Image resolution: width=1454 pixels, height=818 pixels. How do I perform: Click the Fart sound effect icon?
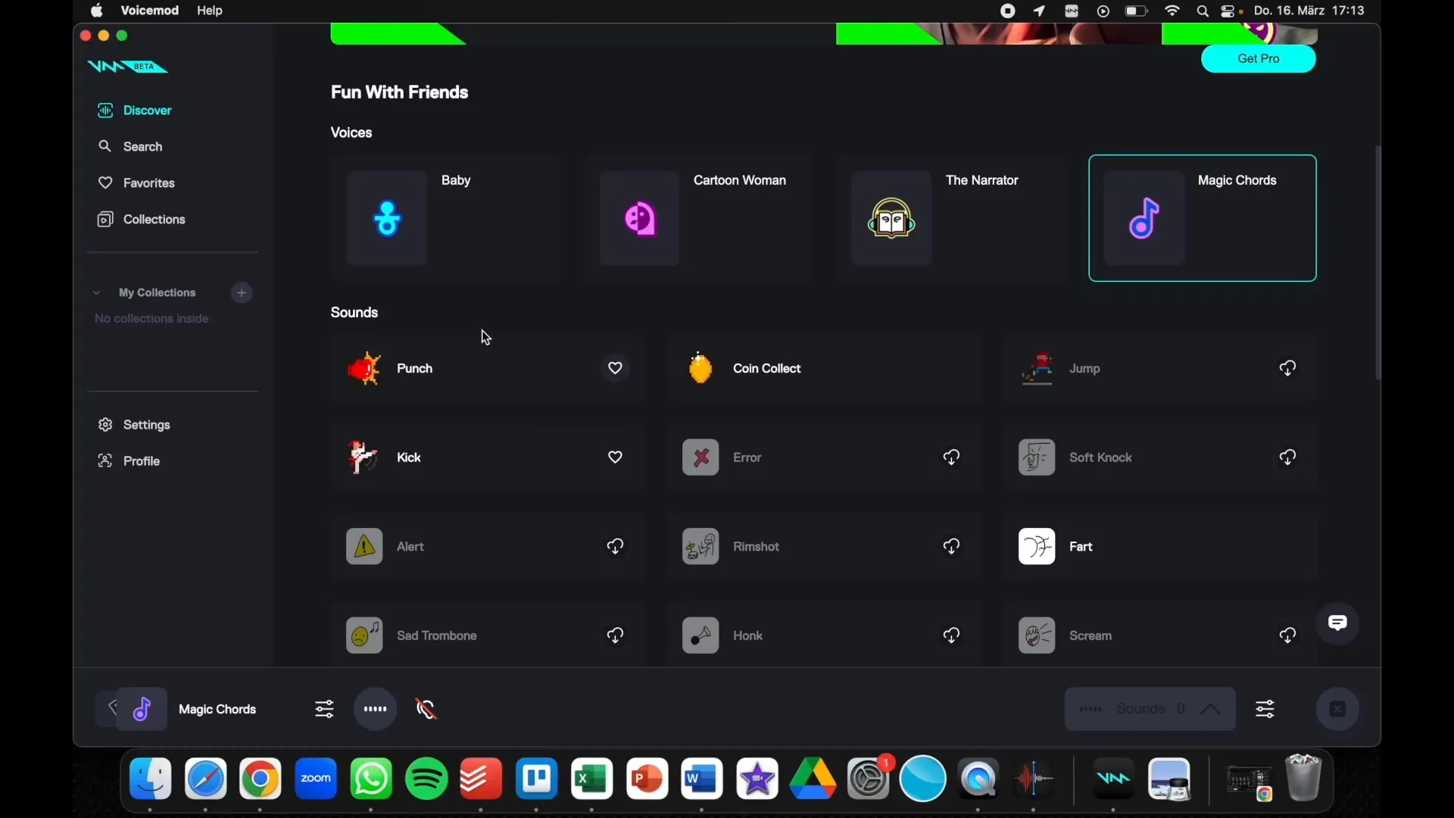1037,545
